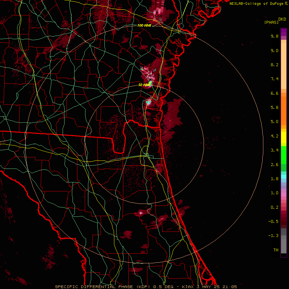Pick the cyan segment of the color bar
The height and width of the screenshot is (289, 289).
pos(284,177)
